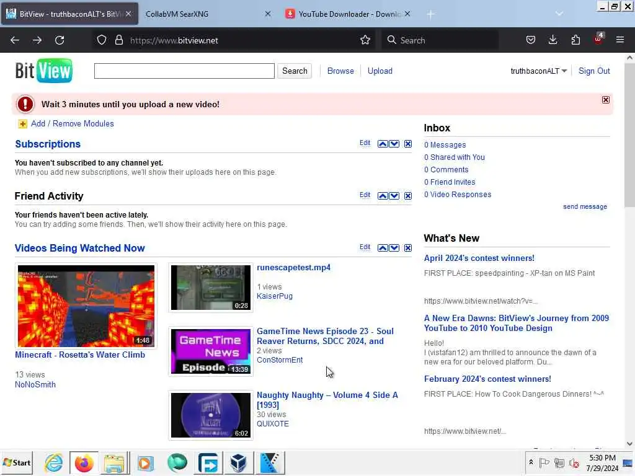The width and height of the screenshot is (635, 476).
Task: Move Subscriptions module down
Action: pyautogui.click(x=394, y=144)
